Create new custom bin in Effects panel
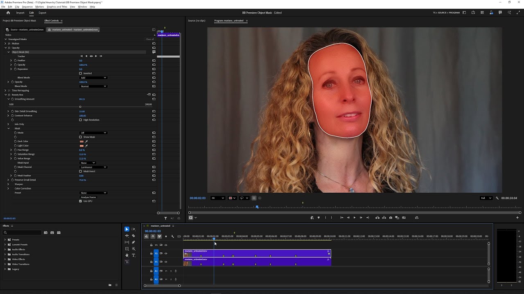 110,285
